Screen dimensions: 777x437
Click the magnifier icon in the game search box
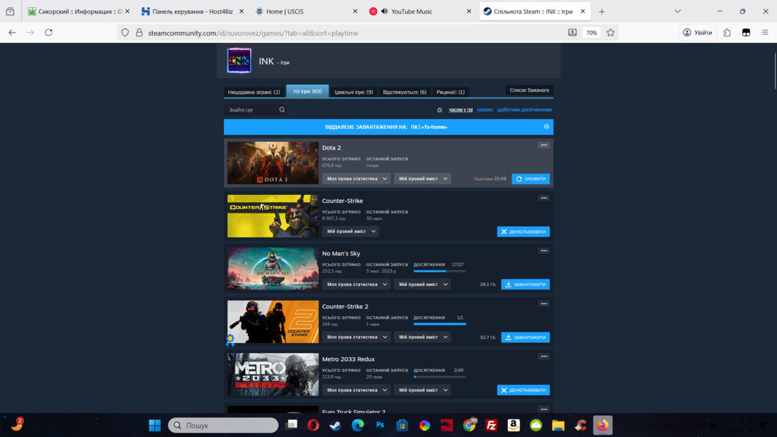pos(282,110)
